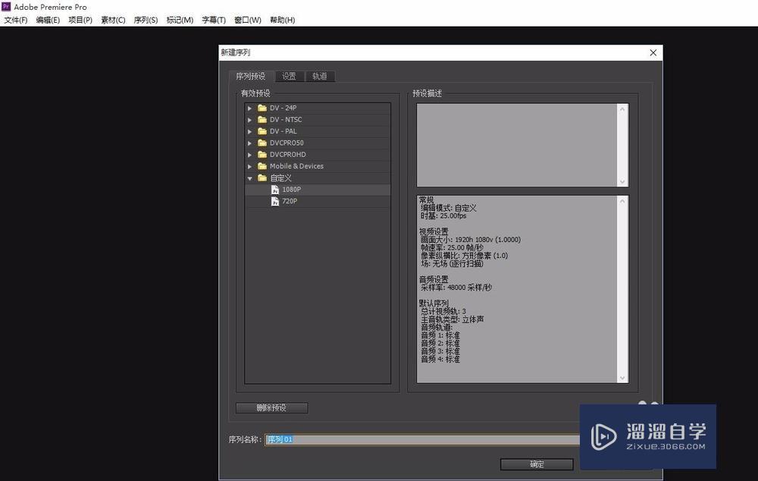Image resolution: width=758 pixels, height=481 pixels.
Task: Click the DV - NTSC folder icon
Action: (x=262, y=120)
